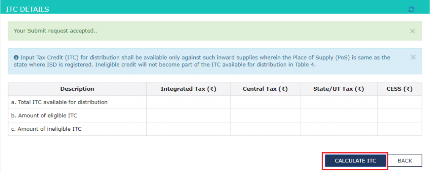Click the 'CESS (₹)' column header

pyautogui.click(x=400, y=89)
